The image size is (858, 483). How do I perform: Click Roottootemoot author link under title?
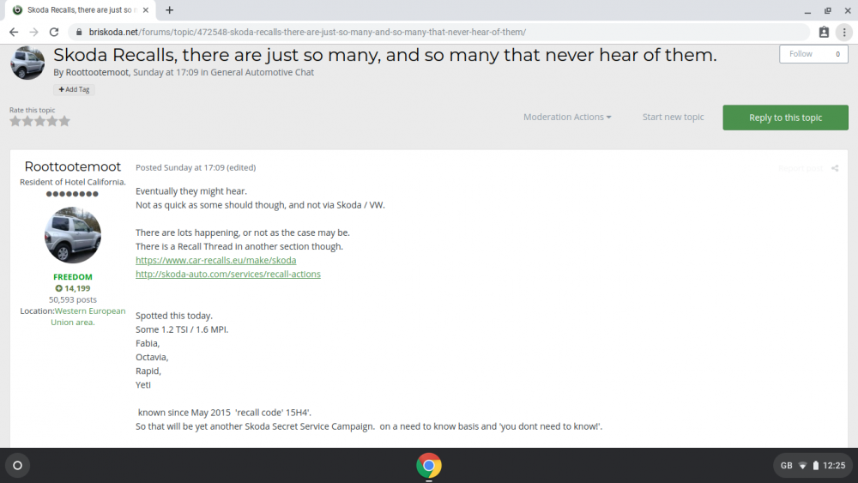97,72
